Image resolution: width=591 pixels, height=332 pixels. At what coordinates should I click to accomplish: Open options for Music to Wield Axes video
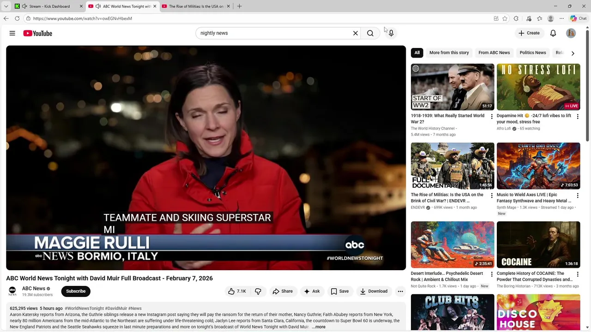coord(577,196)
